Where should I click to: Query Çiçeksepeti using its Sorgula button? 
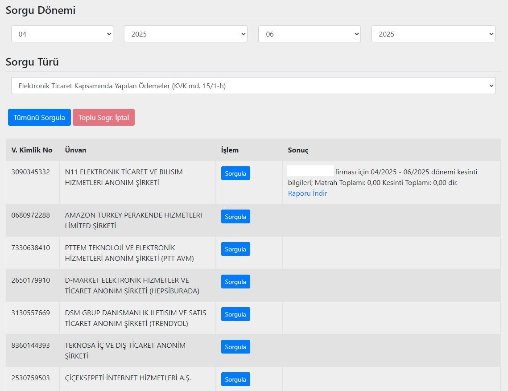(x=235, y=379)
